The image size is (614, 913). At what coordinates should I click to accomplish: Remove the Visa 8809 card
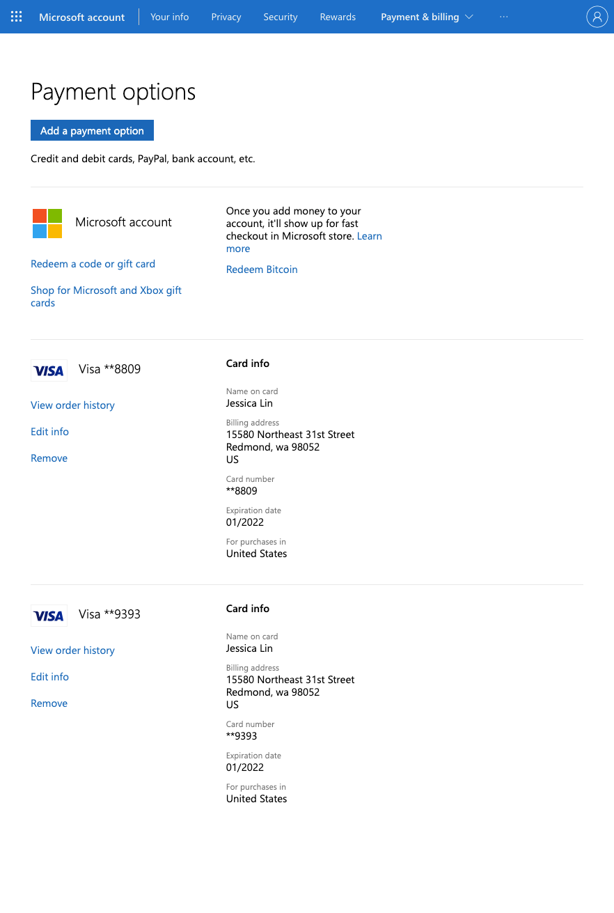pos(49,458)
